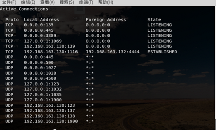Click local address 0.0.0.0:1028
216x130 pixels.
point(40,73)
